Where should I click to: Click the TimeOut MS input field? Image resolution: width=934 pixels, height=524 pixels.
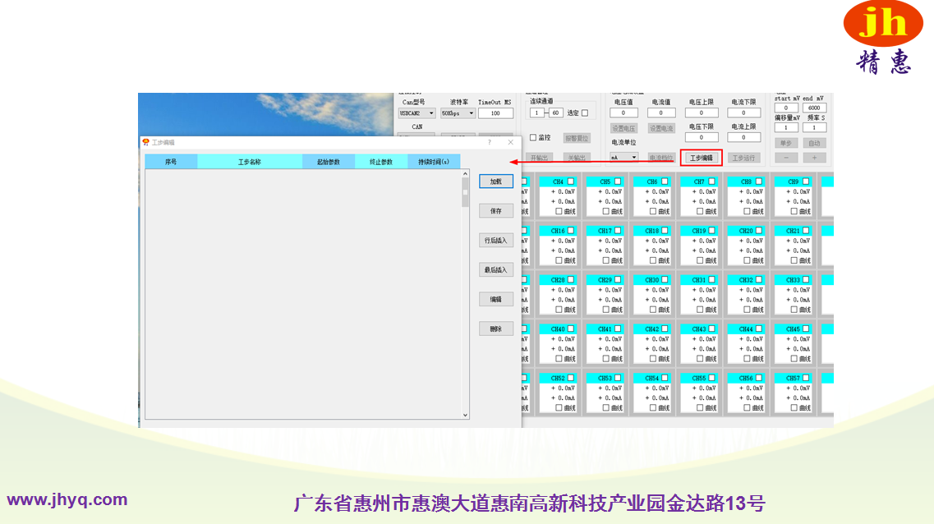click(x=495, y=113)
